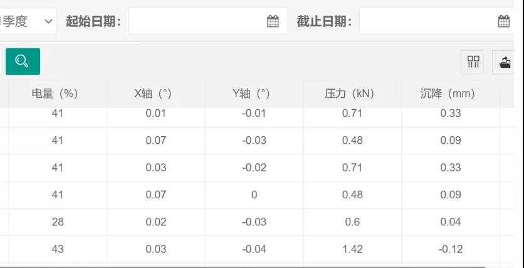Open the end date calendar icon

[x=503, y=21]
